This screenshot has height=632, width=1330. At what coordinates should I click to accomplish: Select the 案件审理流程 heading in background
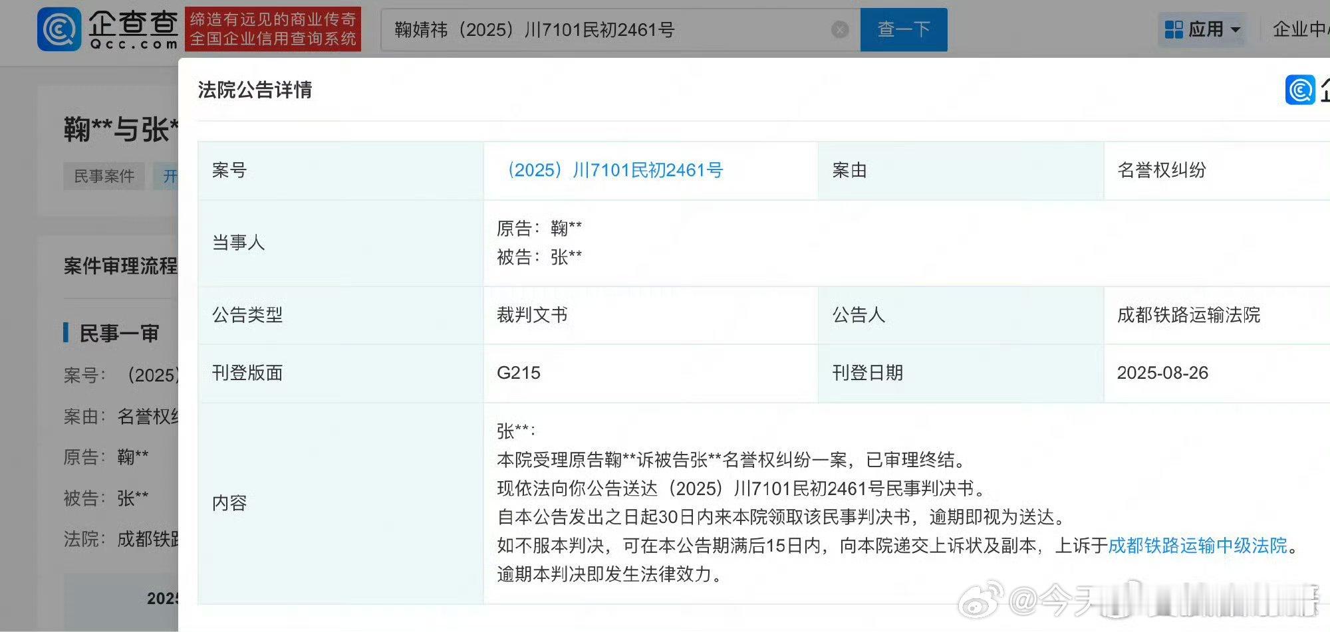click(x=120, y=266)
